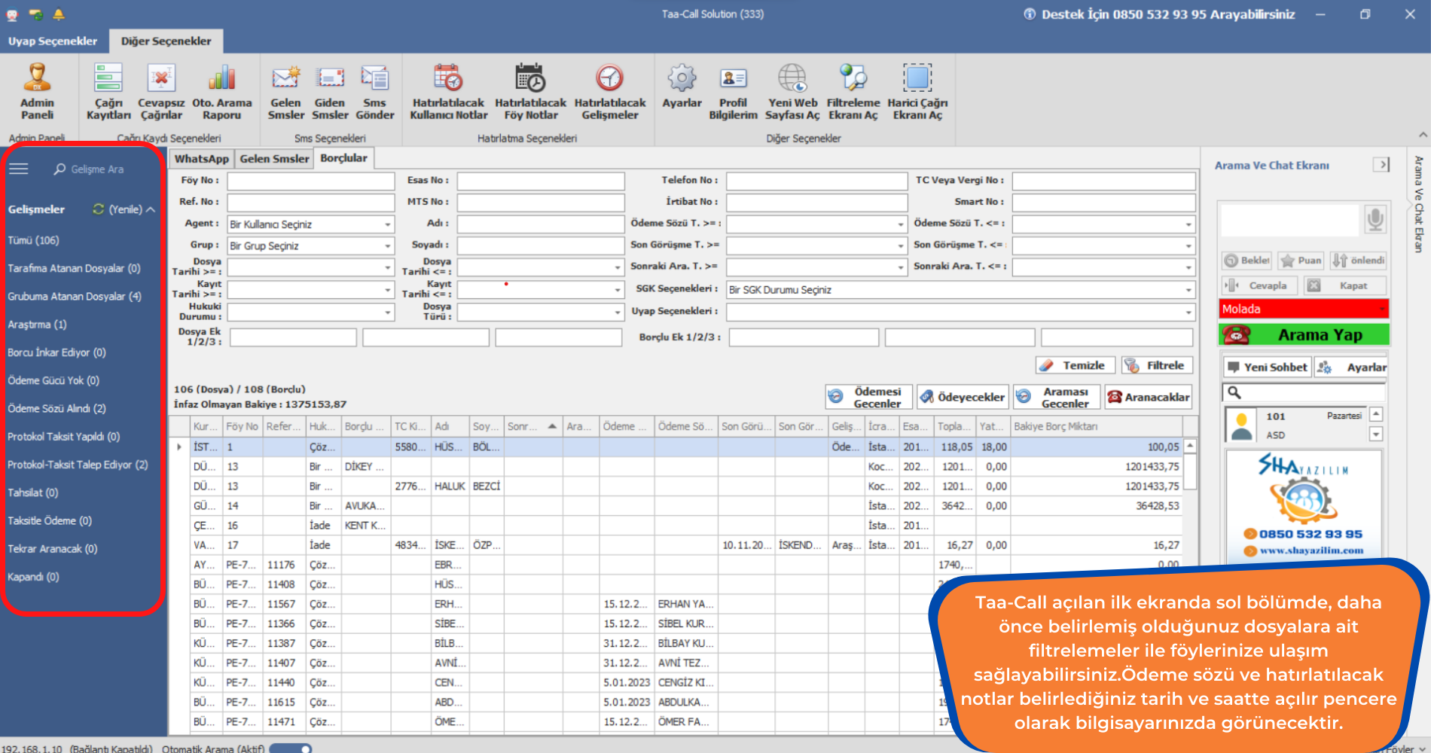Click the Bekle button in call panel
The height and width of the screenshot is (753, 1431).
(x=1246, y=261)
